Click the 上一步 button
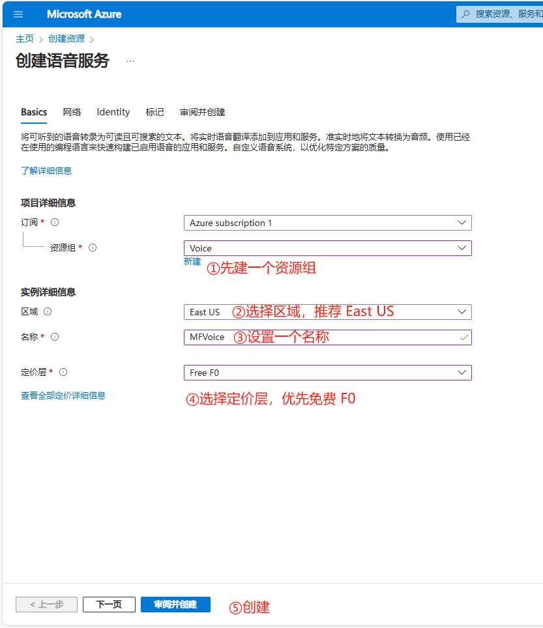The image size is (543, 628). click(46, 605)
